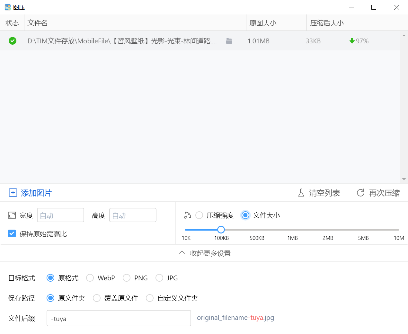Image resolution: width=408 pixels, height=334 pixels.
Task: Click the compression gauge icon
Action: 188,215
